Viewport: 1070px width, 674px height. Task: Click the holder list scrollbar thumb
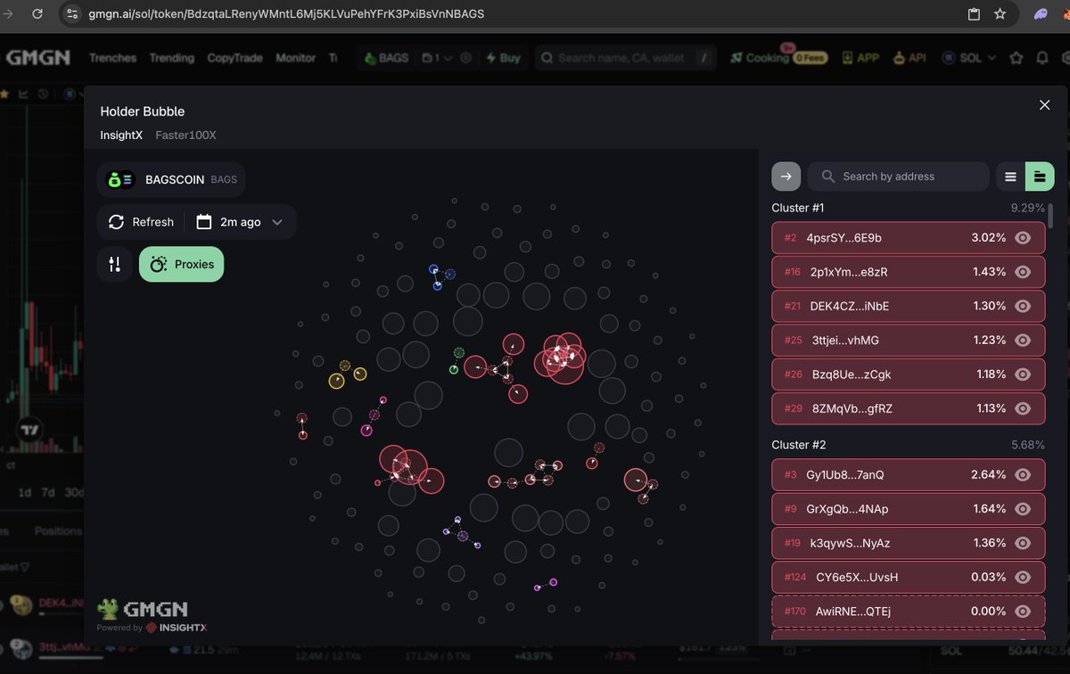click(x=1050, y=216)
